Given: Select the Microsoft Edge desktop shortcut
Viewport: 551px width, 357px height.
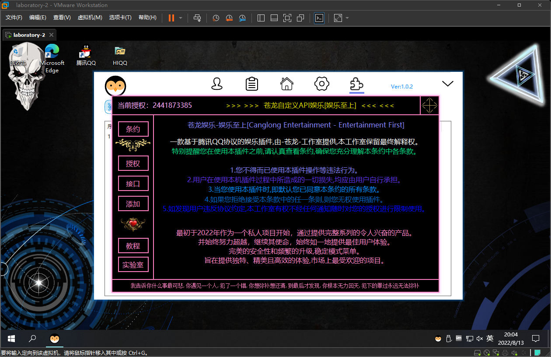Looking at the screenshot, I should pos(52,59).
